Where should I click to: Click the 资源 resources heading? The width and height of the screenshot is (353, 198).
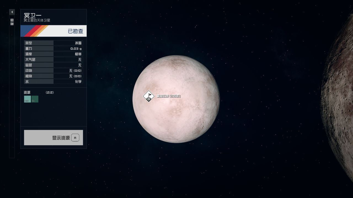click(27, 92)
